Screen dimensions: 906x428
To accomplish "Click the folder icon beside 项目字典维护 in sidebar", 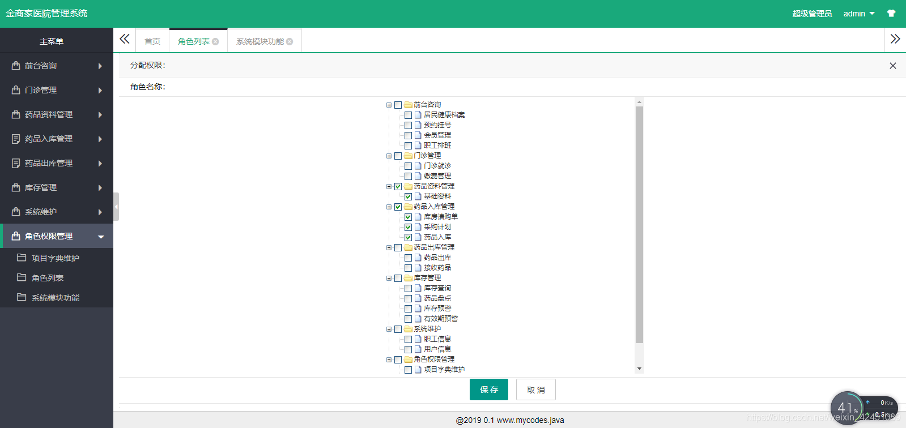I will (22, 258).
